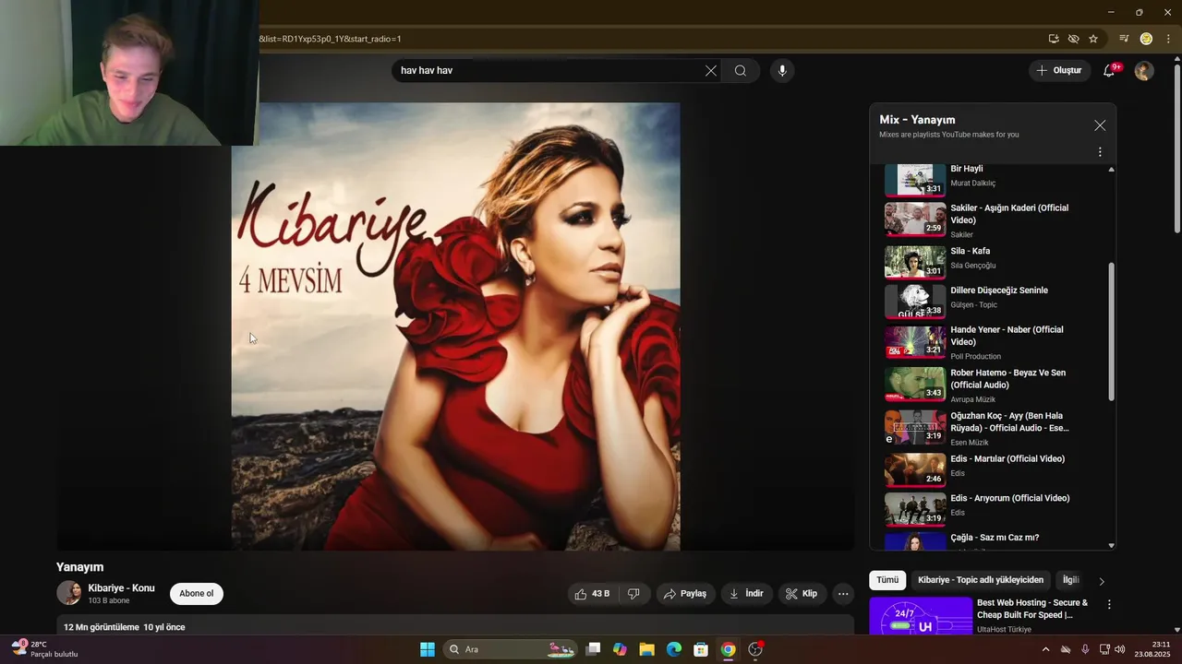1182x664 pixels.
Task: Open the Windows Start menu
Action: (428, 649)
